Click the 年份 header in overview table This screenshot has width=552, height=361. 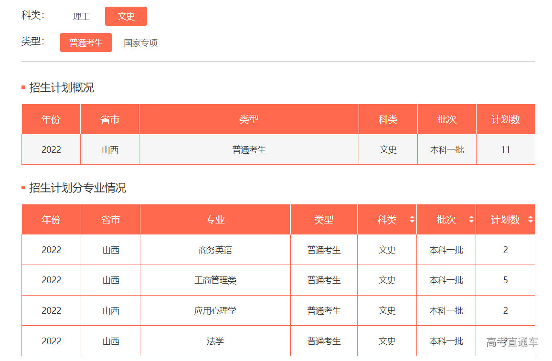51,119
